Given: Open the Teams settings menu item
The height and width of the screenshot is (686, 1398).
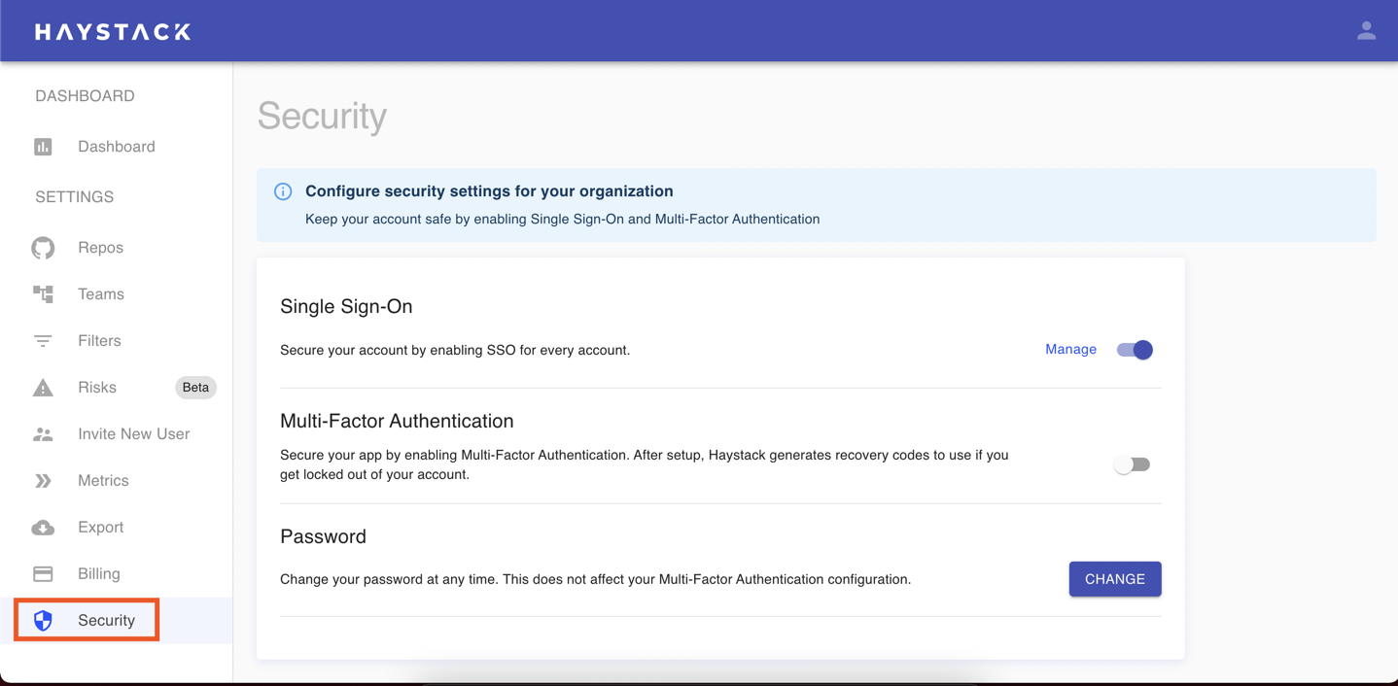Looking at the screenshot, I should coord(101,294).
